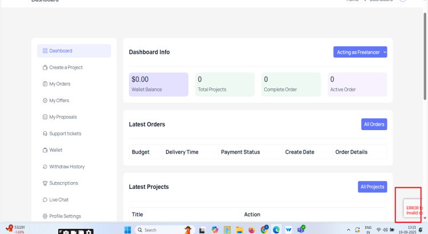The image size is (428, 234).
Task: Click the Windows taskbar Search box
Action: (154, 229)
